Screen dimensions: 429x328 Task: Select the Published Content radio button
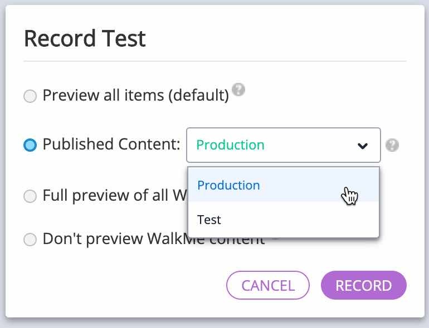pyautogui.click(x=30, y=145)
